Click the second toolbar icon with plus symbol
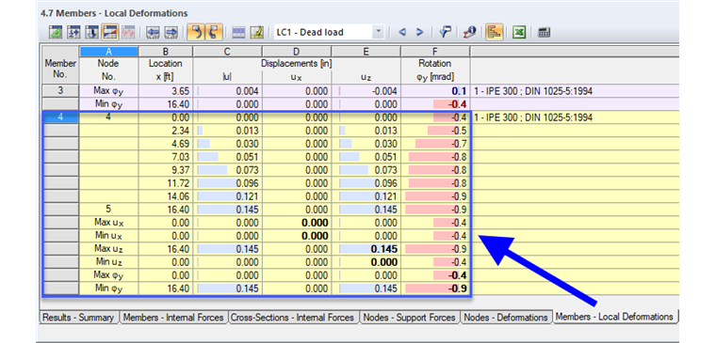Image resolution: width=716 pixels, height=343 pixels. point(73,32)
